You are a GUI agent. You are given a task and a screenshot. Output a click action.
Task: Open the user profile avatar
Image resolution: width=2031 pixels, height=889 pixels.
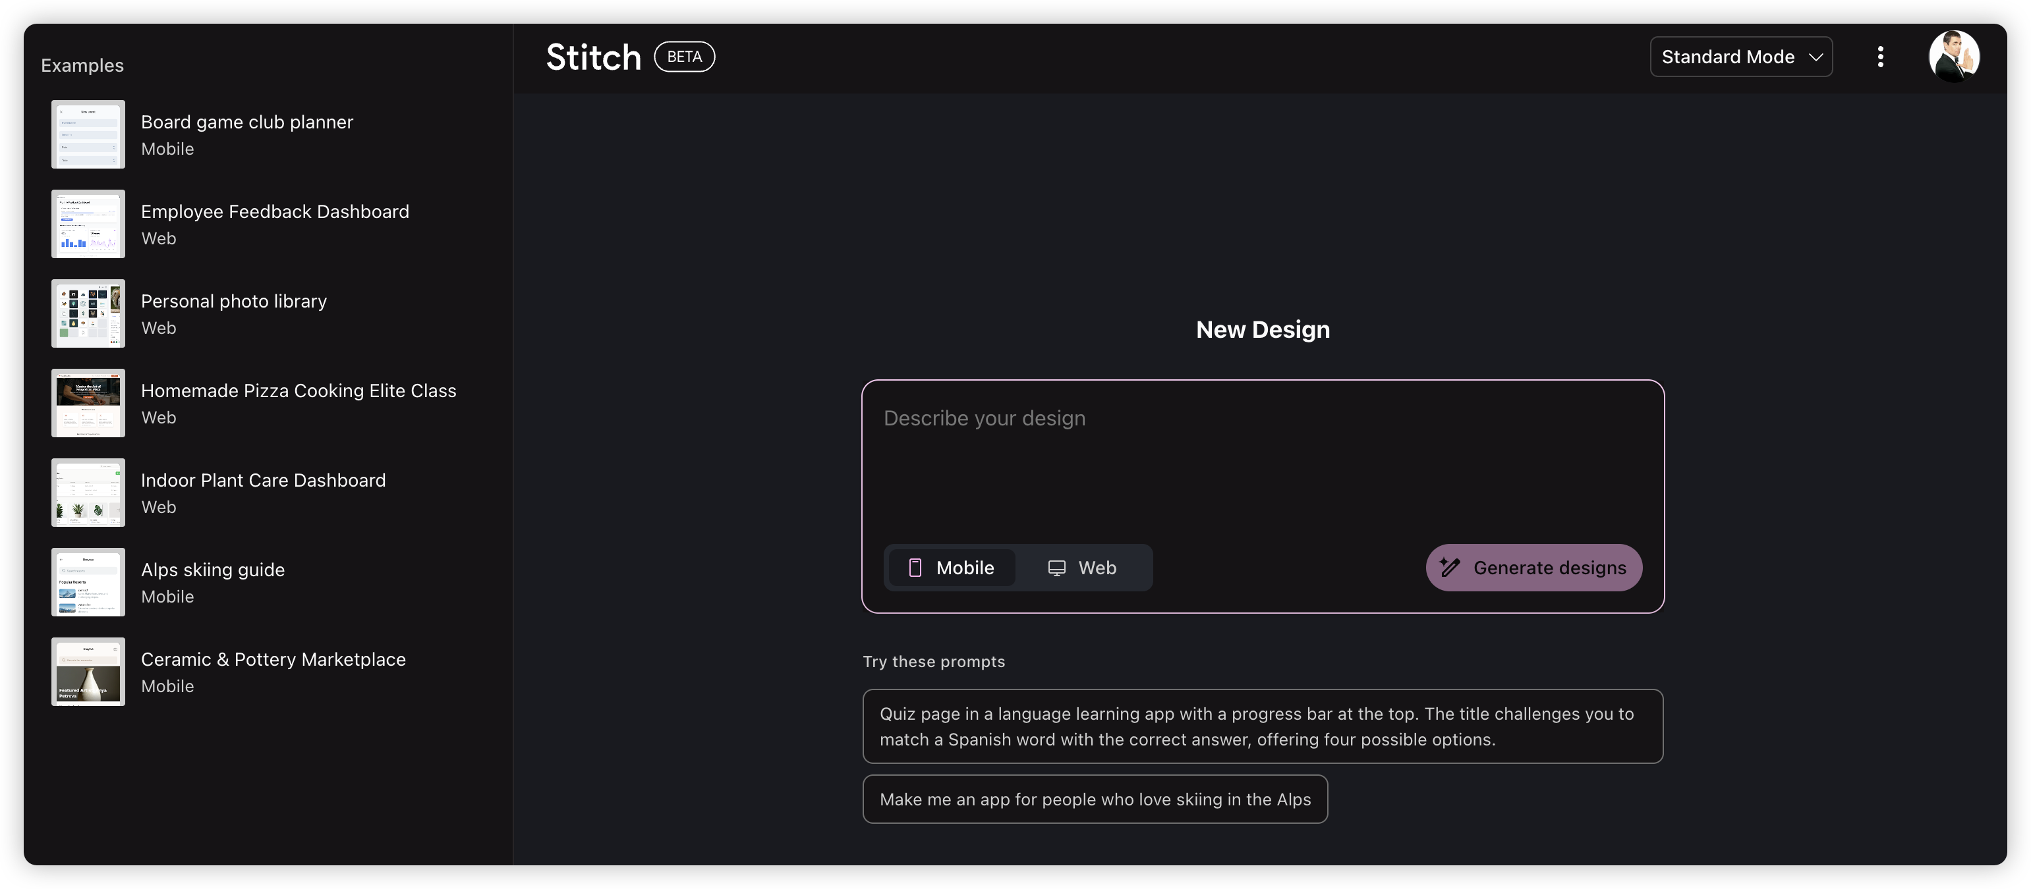[1954, 57]
